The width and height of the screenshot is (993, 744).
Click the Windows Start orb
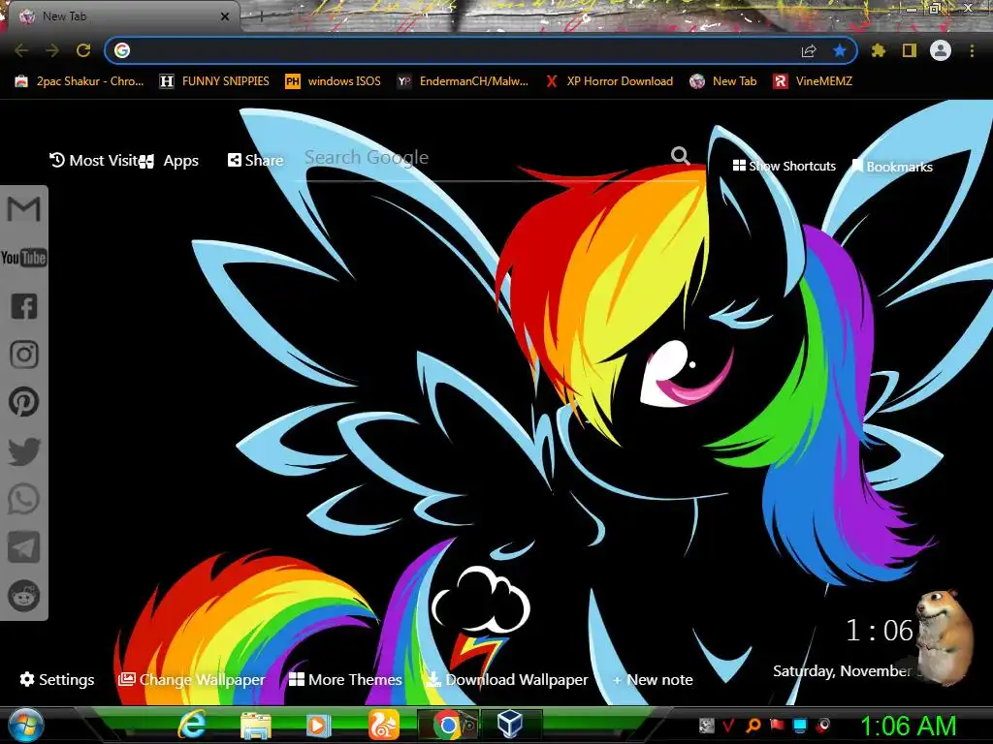[x=26, y=725]
